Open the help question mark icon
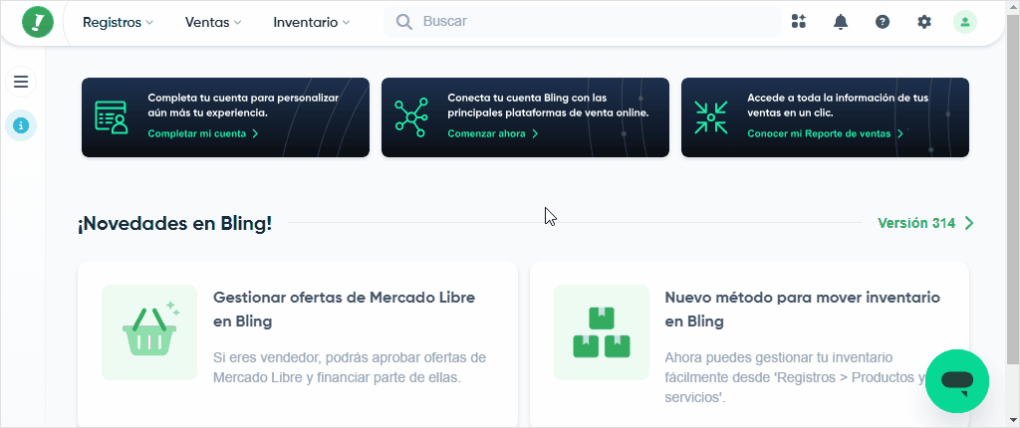 pyautogui.click(x=883, y=22)
